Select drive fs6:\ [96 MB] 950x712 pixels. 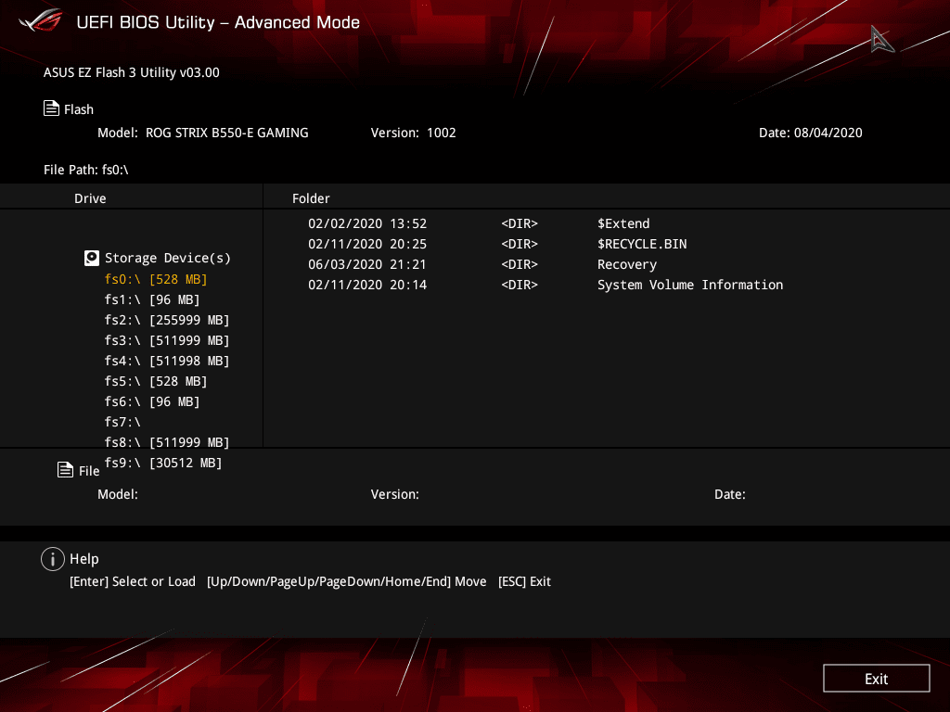coord(152,402)
